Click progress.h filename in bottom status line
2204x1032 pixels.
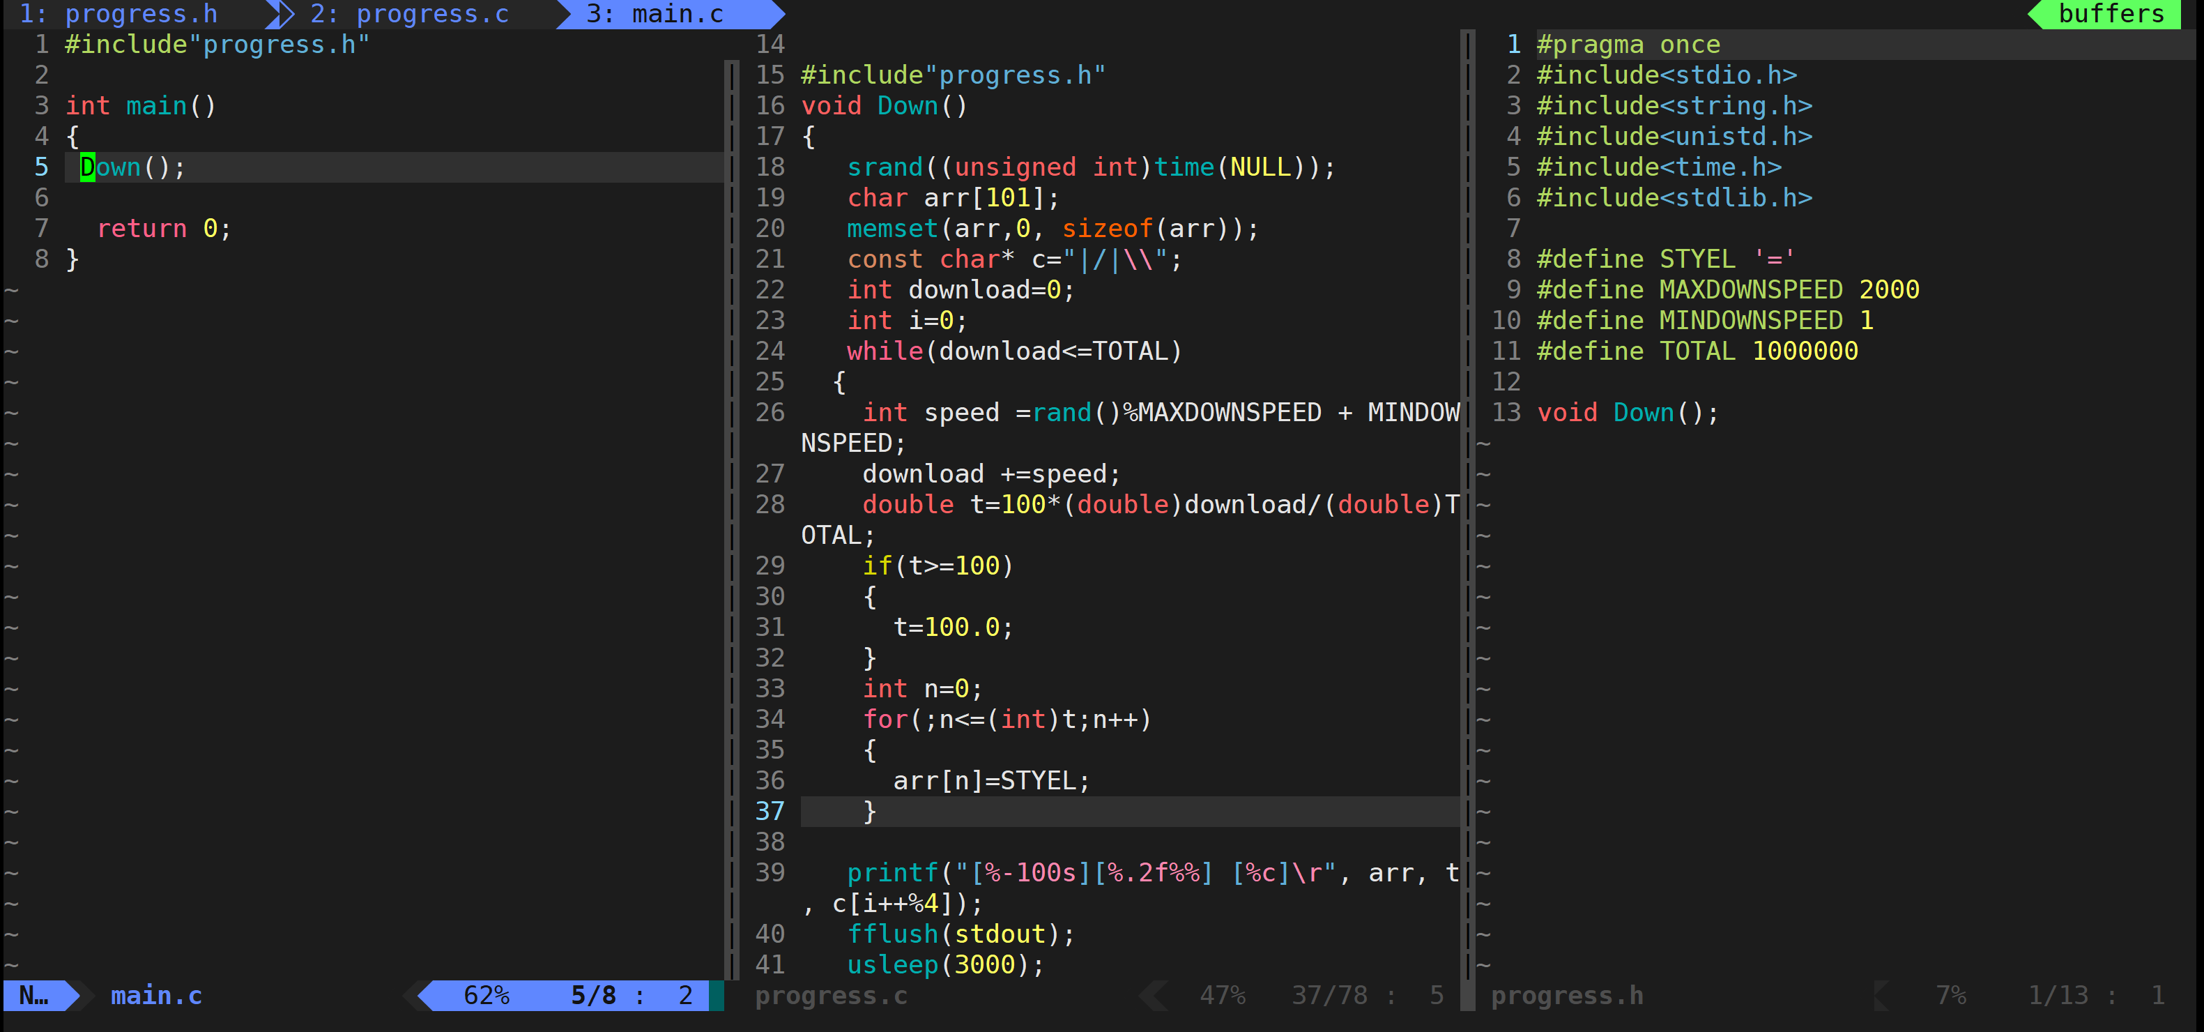coord(1566,995)
